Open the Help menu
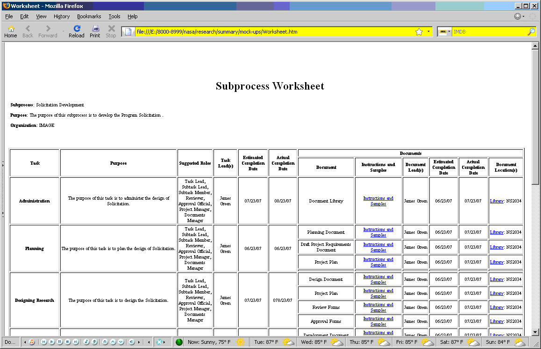The height and width of the screenshot is (349, 541). click(x=133, y=16)
